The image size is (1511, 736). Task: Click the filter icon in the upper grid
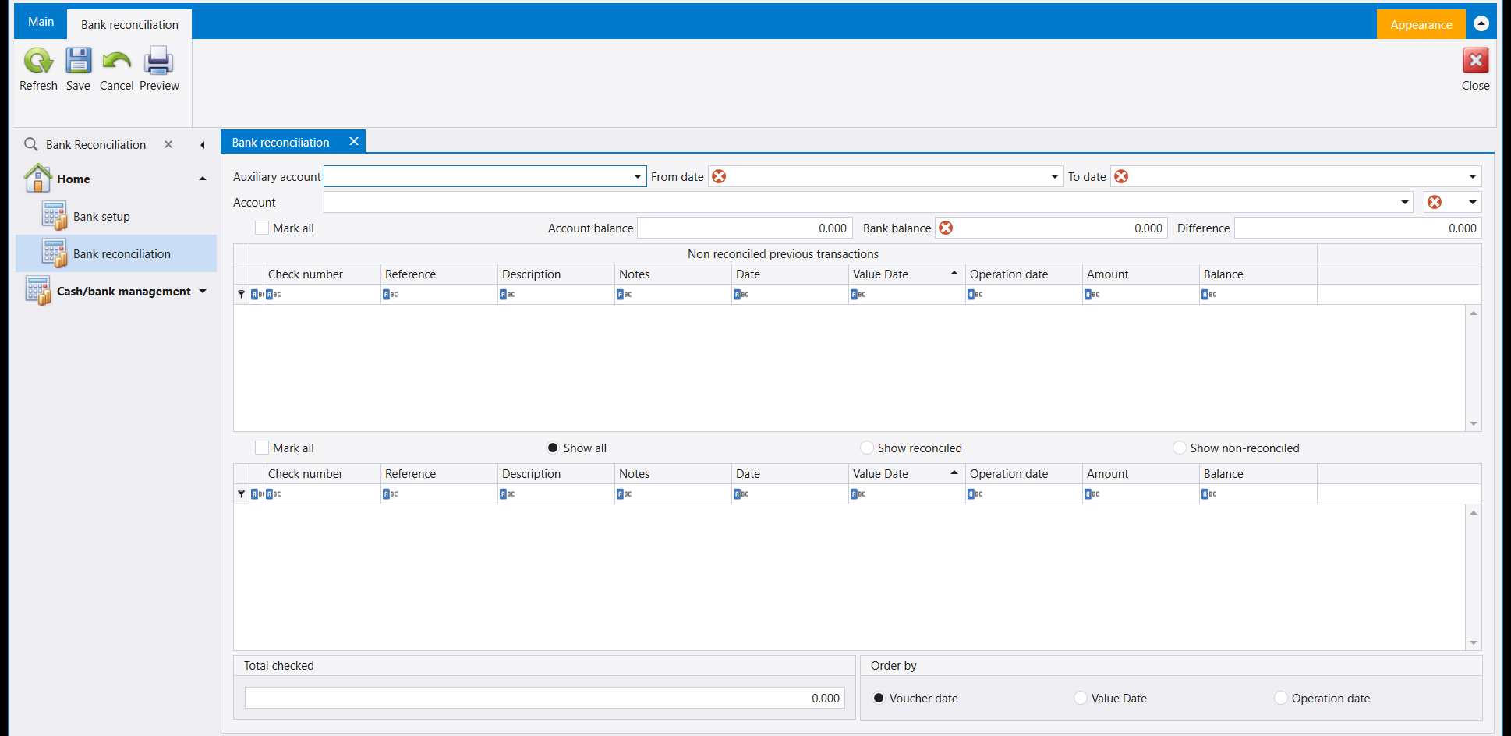point(242,294)
